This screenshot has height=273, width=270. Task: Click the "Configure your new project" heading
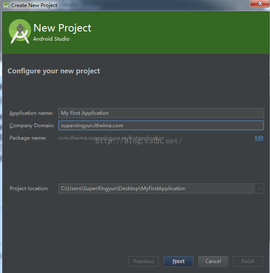click(x=54, y=71)
